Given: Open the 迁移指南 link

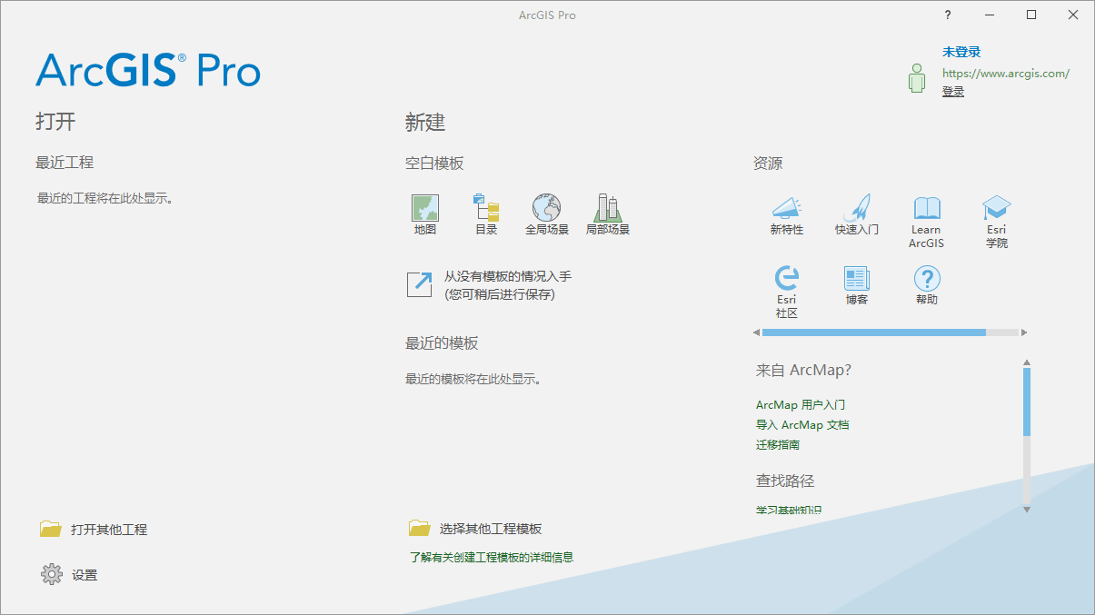Looking at the screenshot, I should coord(778,445).
